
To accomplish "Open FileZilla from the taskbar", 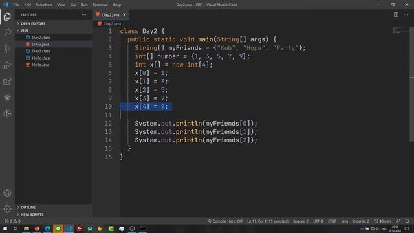I will coord(79,228).
